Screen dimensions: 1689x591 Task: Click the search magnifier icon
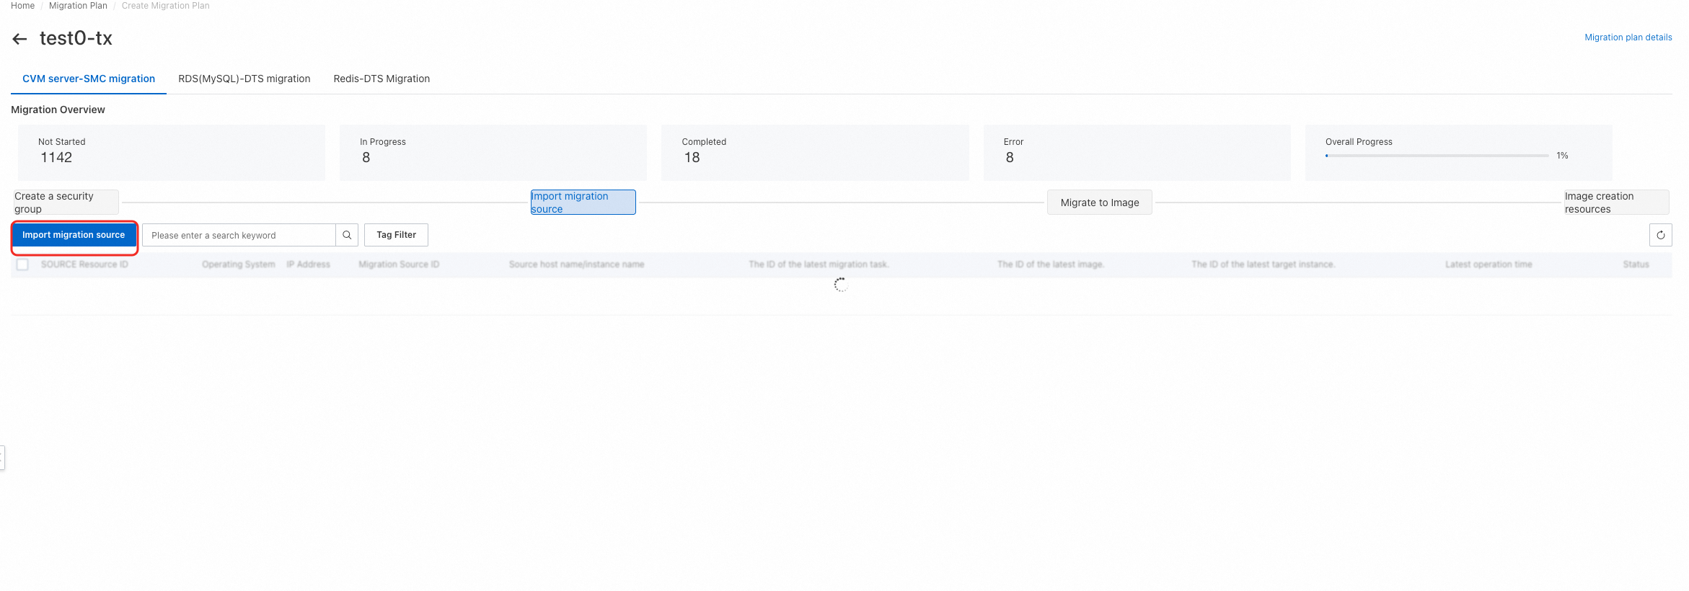[347, 235]
